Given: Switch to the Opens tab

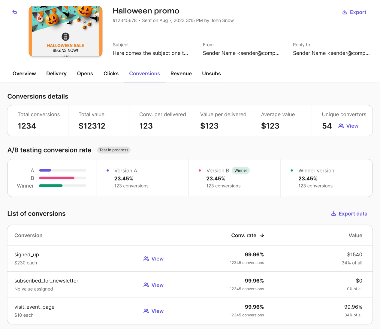Looking at the screenshot, I should pyautogui.click(x=85, y=74).
